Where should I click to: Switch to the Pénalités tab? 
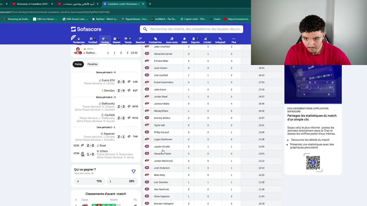click(x=93, y=64)
